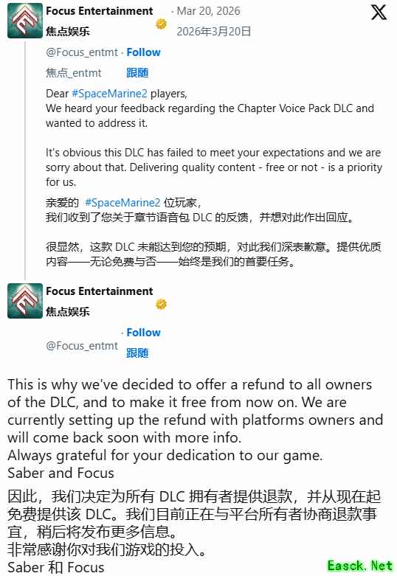Viewport: 397px width, 576px height.
Task: Click the @Focus_entmt handle in first tweet
Action: click(82, 52)
